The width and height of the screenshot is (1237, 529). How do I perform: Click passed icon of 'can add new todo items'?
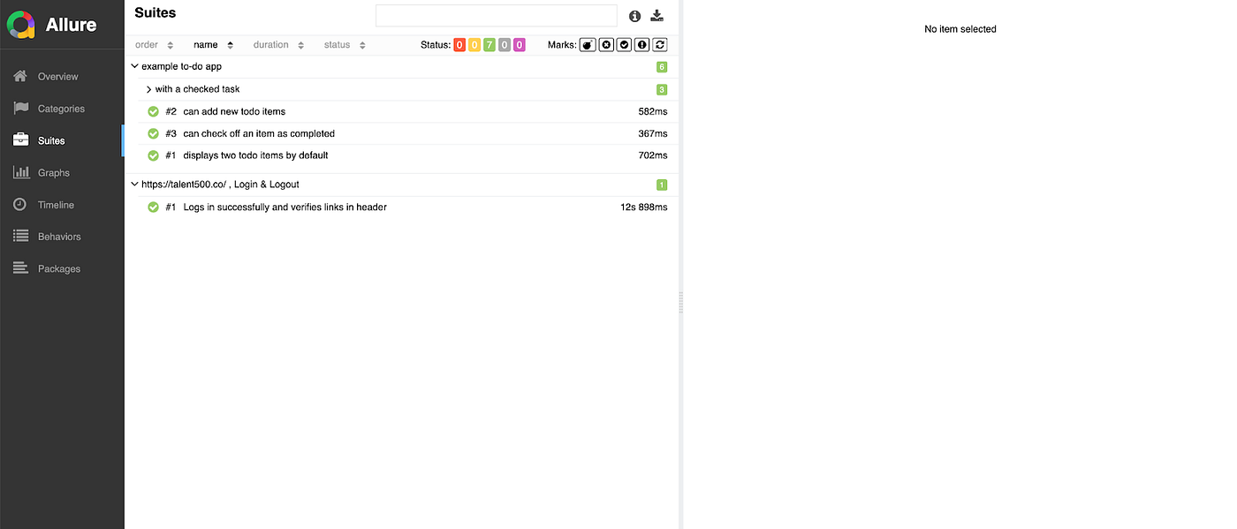153,112
